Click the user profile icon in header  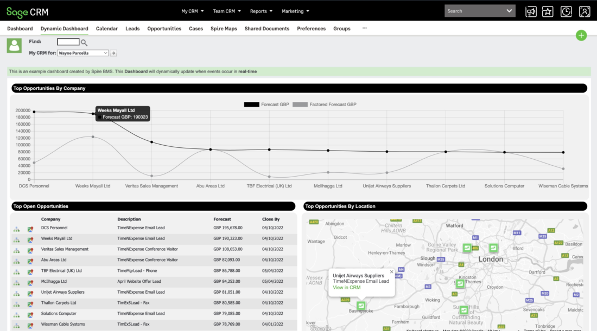point(584,11)
